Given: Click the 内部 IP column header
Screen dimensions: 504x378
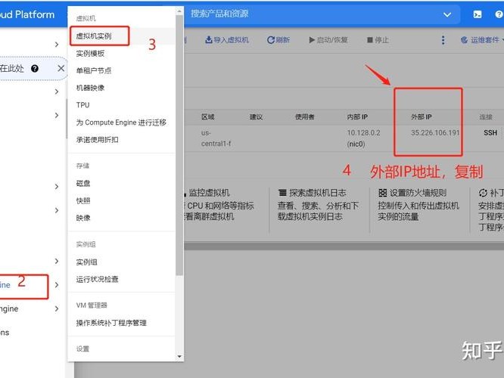Looking at the screenshot, I should pyautogui.click(x=357, y=117).
